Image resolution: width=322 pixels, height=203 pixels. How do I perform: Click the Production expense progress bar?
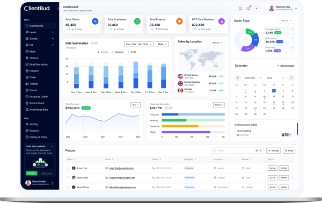pos(193,114)
